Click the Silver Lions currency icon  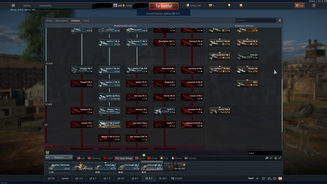(188, 6)
